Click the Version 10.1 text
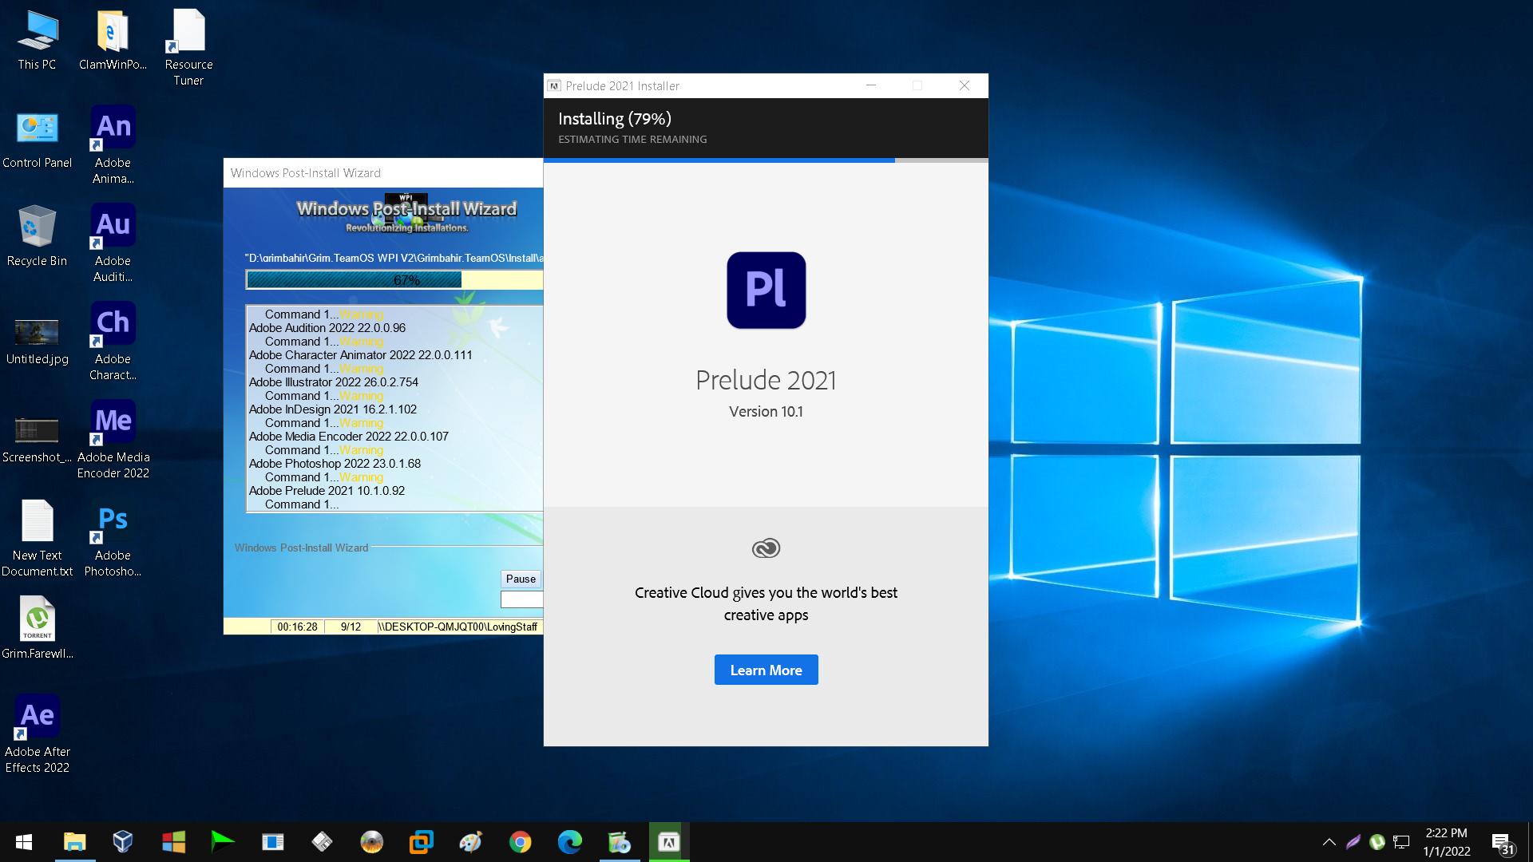1533x862 pixels. (x=766, y=411)
